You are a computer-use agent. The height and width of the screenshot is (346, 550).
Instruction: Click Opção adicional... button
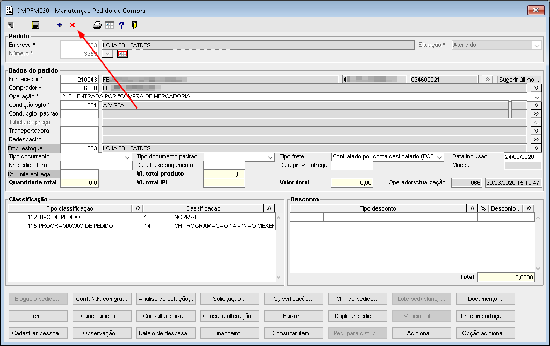click(486, 333)
